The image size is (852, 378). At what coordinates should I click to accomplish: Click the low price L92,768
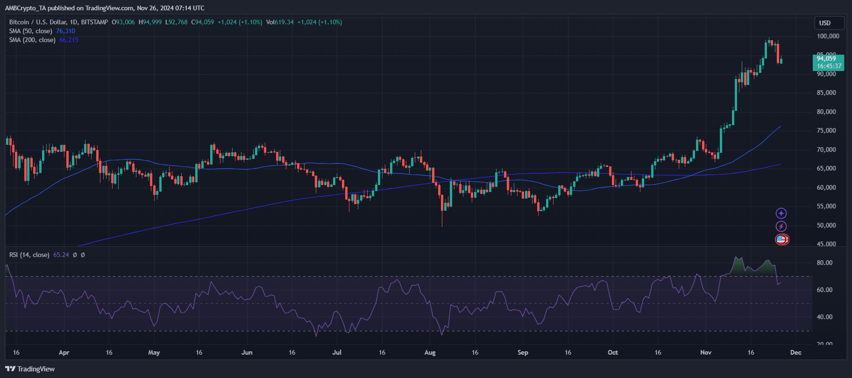[x=177, y=22]
